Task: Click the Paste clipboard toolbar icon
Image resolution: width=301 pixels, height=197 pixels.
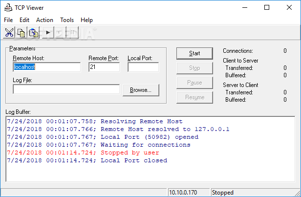Action: point(34,32)
